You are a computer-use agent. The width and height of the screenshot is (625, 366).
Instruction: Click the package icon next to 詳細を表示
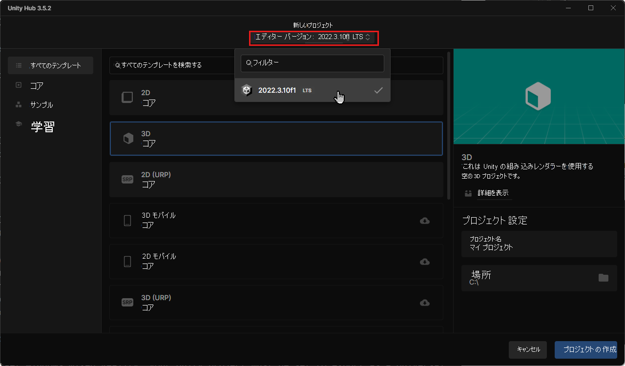(468, 193)
